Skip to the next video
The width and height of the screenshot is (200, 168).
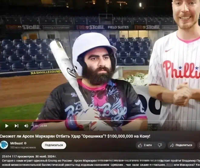tap(16, 126)
